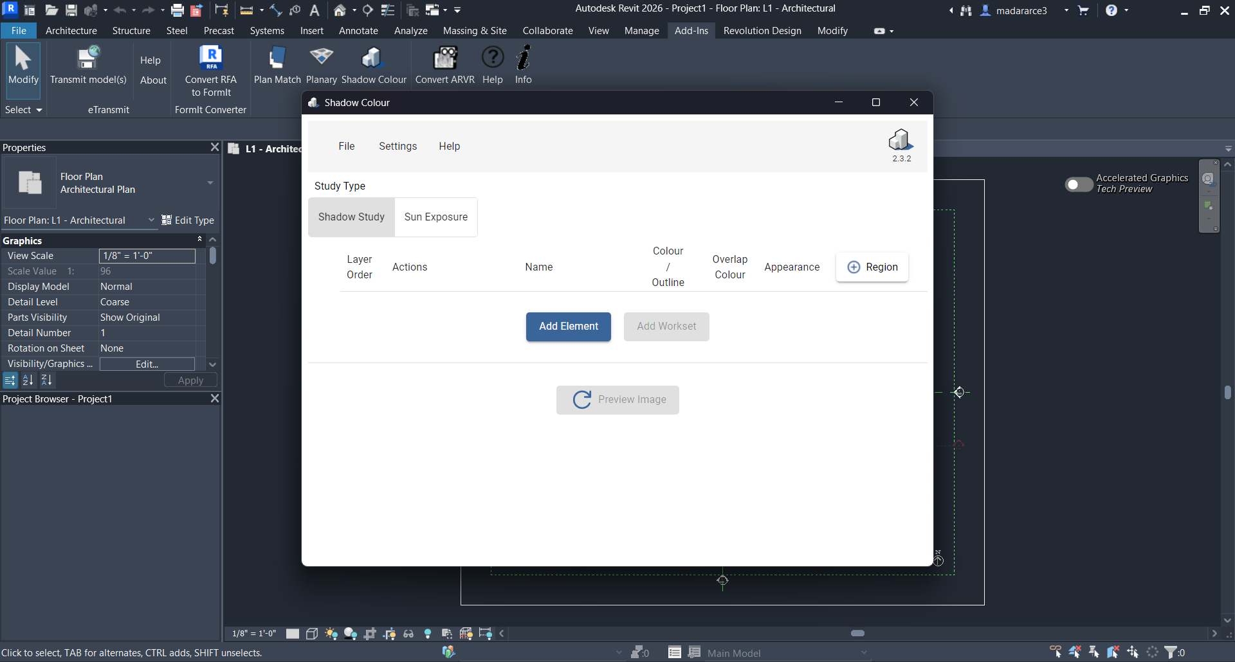This screenshot has width=1235, height=662.
Task: Click the Detail Level icon in view control bar
Action: click(293, 634)
